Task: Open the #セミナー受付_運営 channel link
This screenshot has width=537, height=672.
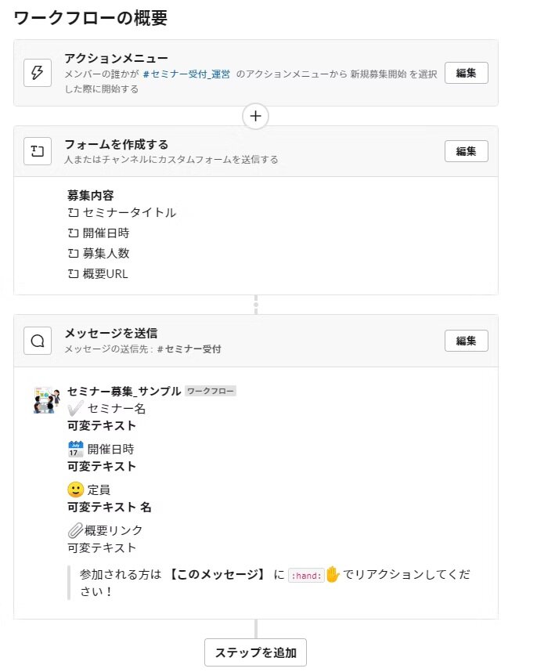Action: (x=186, y=73)
